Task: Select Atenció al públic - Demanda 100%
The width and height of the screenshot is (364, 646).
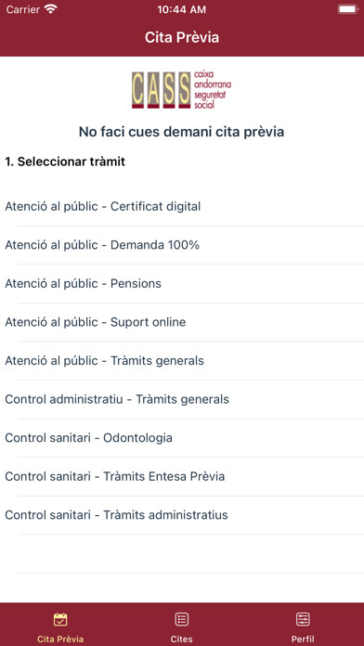Action: (182, 245)
